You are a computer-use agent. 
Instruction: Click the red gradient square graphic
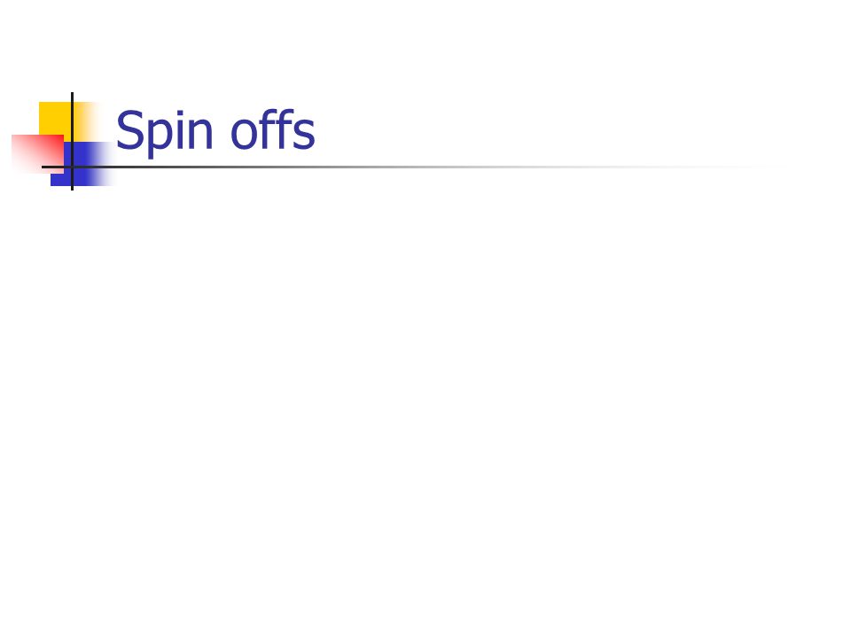[x=38, y=154]
